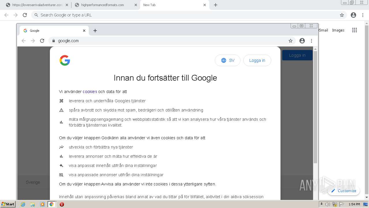Show hidden system tray icons

322,204
